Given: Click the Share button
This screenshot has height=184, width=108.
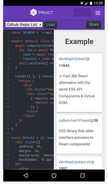Looking at the screenshot, I should click(x=94, y=25).
